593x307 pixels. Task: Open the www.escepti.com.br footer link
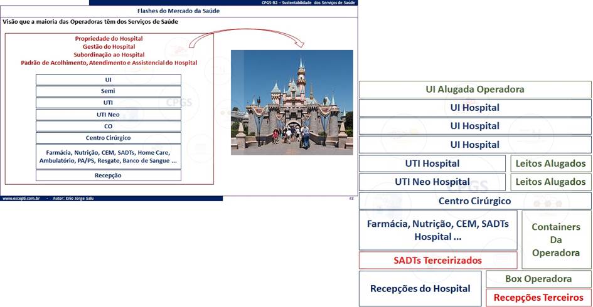click(x=21, y=198)
